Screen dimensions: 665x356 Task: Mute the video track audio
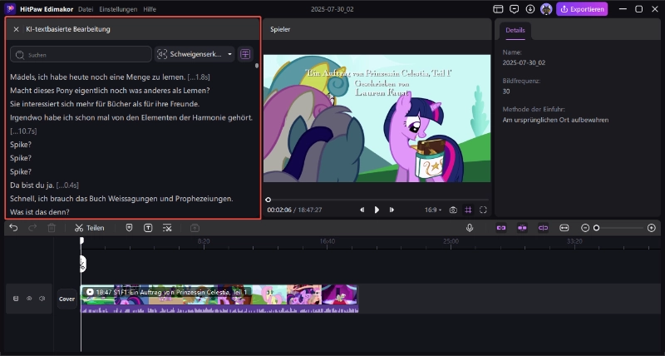(42, 299)
